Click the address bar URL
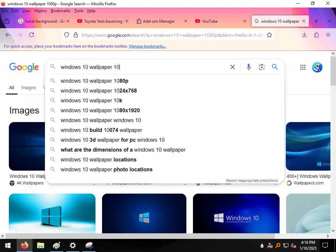Viewport: 336px width, 252px height. [172, 35]
